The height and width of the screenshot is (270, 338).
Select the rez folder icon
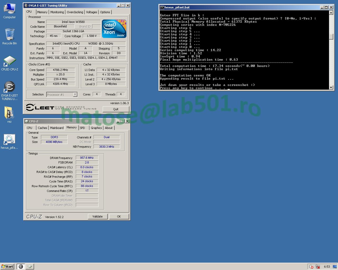point(10,115)
